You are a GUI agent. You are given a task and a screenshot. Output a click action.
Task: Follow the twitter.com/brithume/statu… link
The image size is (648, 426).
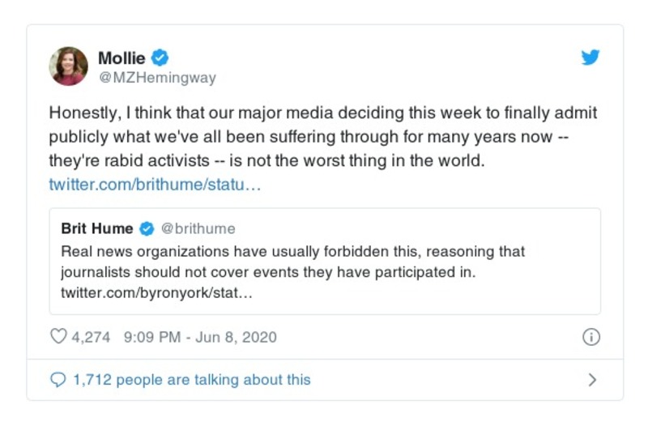[x=155, y=184]
